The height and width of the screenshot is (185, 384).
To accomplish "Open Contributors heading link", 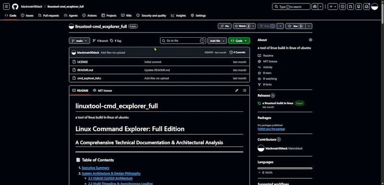I will coord(269,140).
